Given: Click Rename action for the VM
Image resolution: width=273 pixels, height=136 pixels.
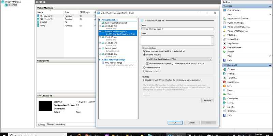Looking at the screenshot, I should tap(232, 111).
